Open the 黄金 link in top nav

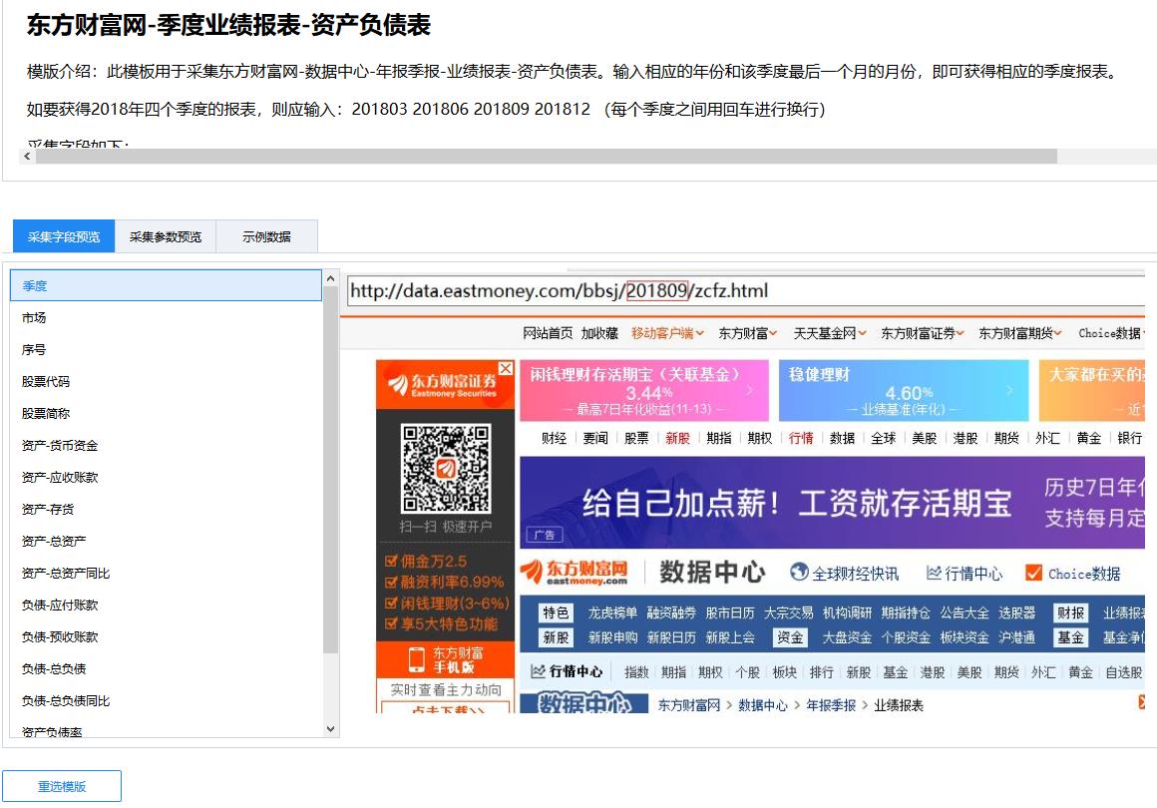pyautogui.click(x=1088, y=438)
